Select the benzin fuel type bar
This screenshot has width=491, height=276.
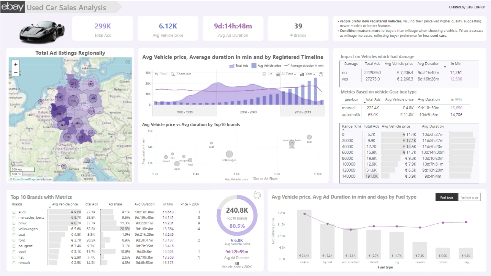pos(420,251)
